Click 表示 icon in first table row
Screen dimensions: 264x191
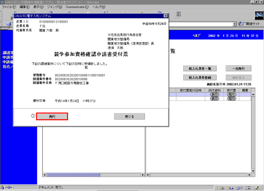pyautogui.click(x=214, y=94)
